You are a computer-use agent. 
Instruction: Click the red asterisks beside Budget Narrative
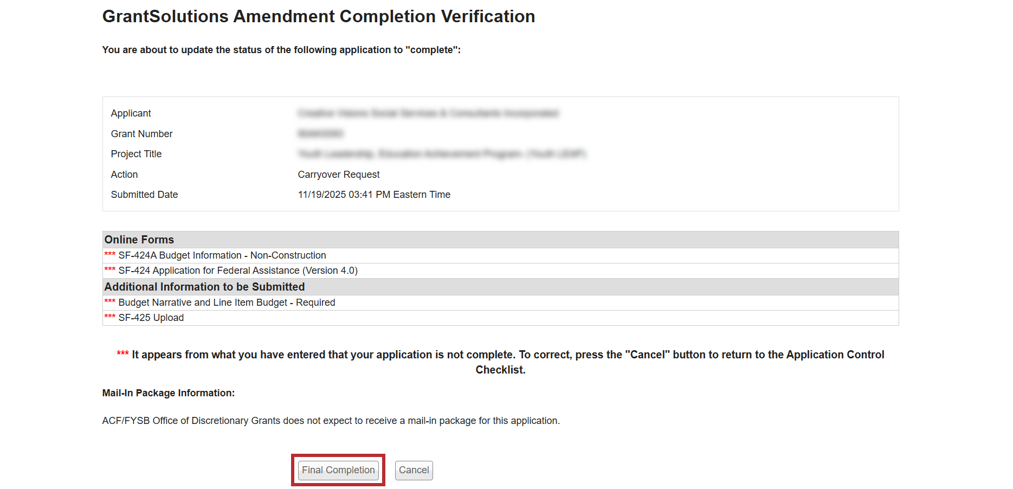click(110, 301)
